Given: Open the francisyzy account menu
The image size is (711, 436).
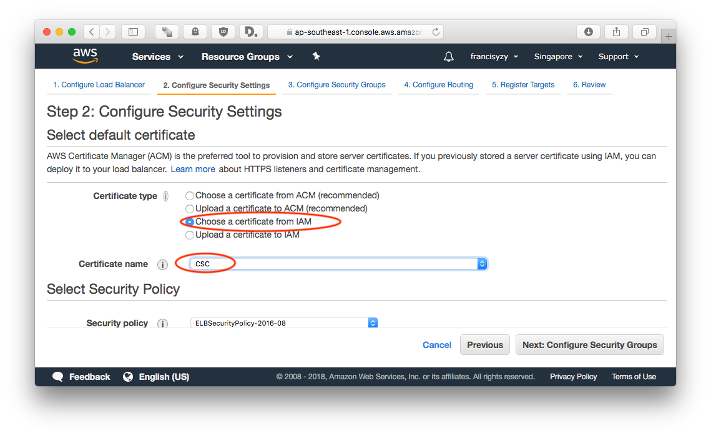Looking at the screenshot, I should point(494,57).
